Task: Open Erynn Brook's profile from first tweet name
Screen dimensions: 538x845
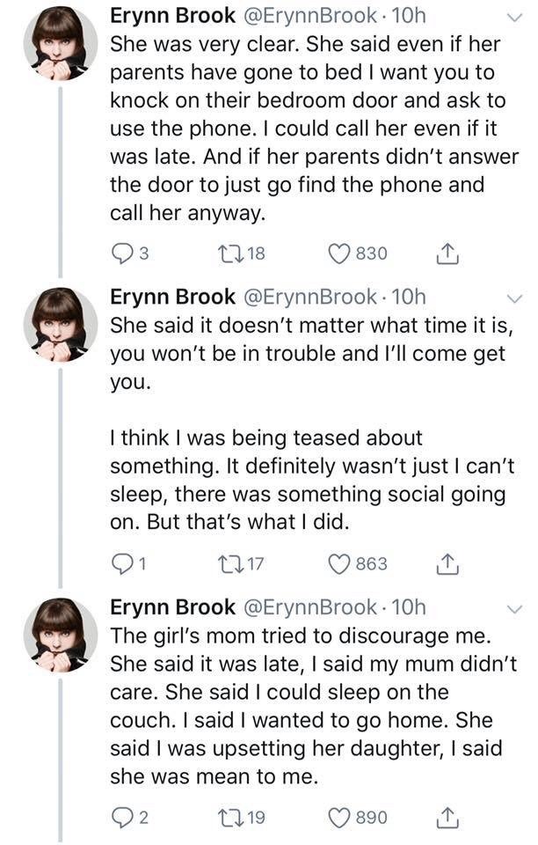Action: (172, 16)
